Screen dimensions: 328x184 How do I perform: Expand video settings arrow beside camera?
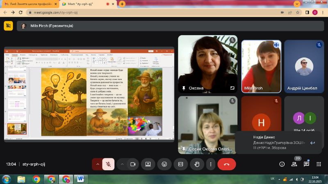pos(122,164)
